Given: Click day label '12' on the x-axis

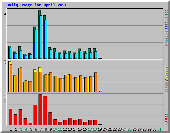Looking at the screenshot, I should click(65, 129).
